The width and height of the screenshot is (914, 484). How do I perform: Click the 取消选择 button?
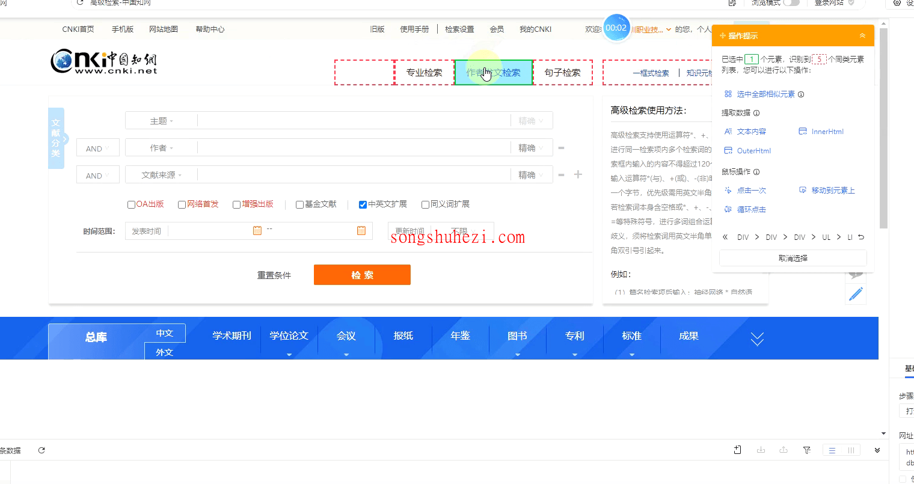[793, 258]
